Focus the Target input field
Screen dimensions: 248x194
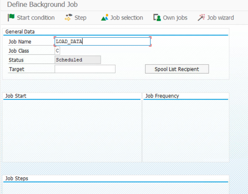(x=85, y=69)
